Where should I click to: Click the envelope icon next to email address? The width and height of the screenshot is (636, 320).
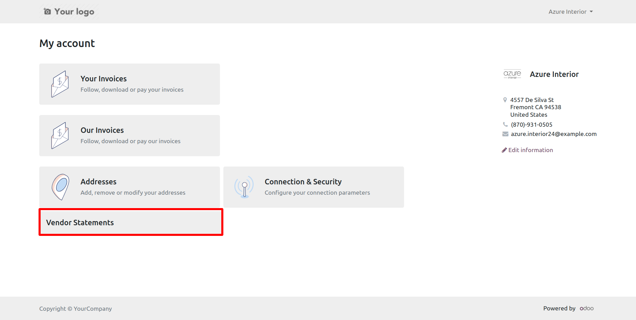505,134
